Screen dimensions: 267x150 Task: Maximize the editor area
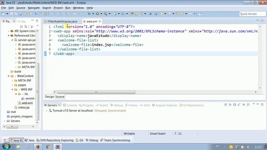[262, 20]
